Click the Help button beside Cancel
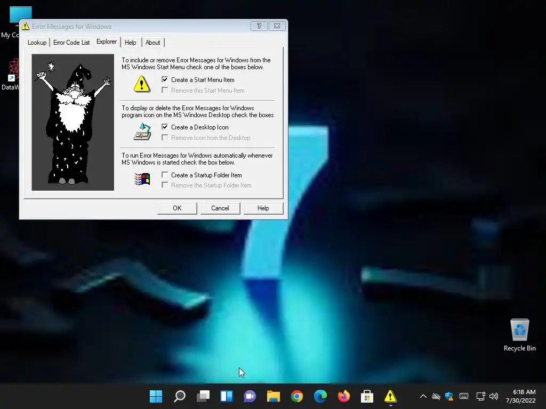This screenshot has width=546, height=409. (263, 208)
